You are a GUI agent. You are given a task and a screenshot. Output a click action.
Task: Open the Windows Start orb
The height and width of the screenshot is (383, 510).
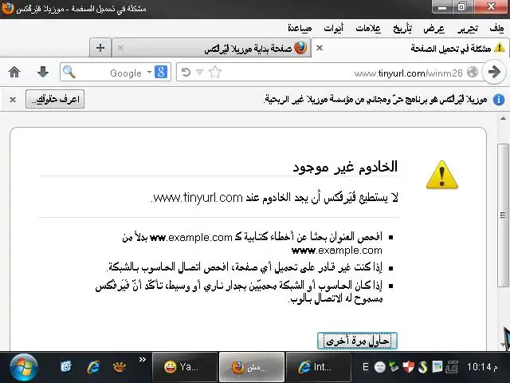(x=23, y=368)
